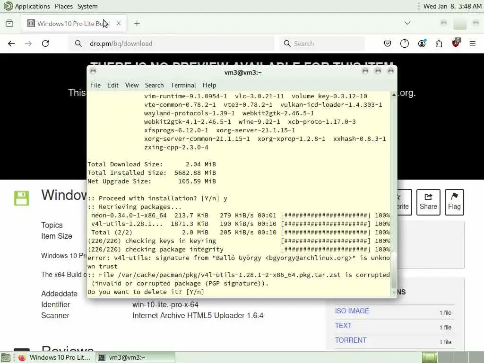Open a new browser tab with the plus icon
The width and height of the screenshot is (484, 363).
pos(137,24)
